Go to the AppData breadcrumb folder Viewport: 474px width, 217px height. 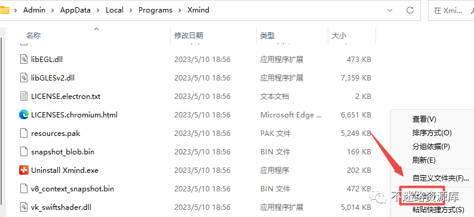[75, 10]
